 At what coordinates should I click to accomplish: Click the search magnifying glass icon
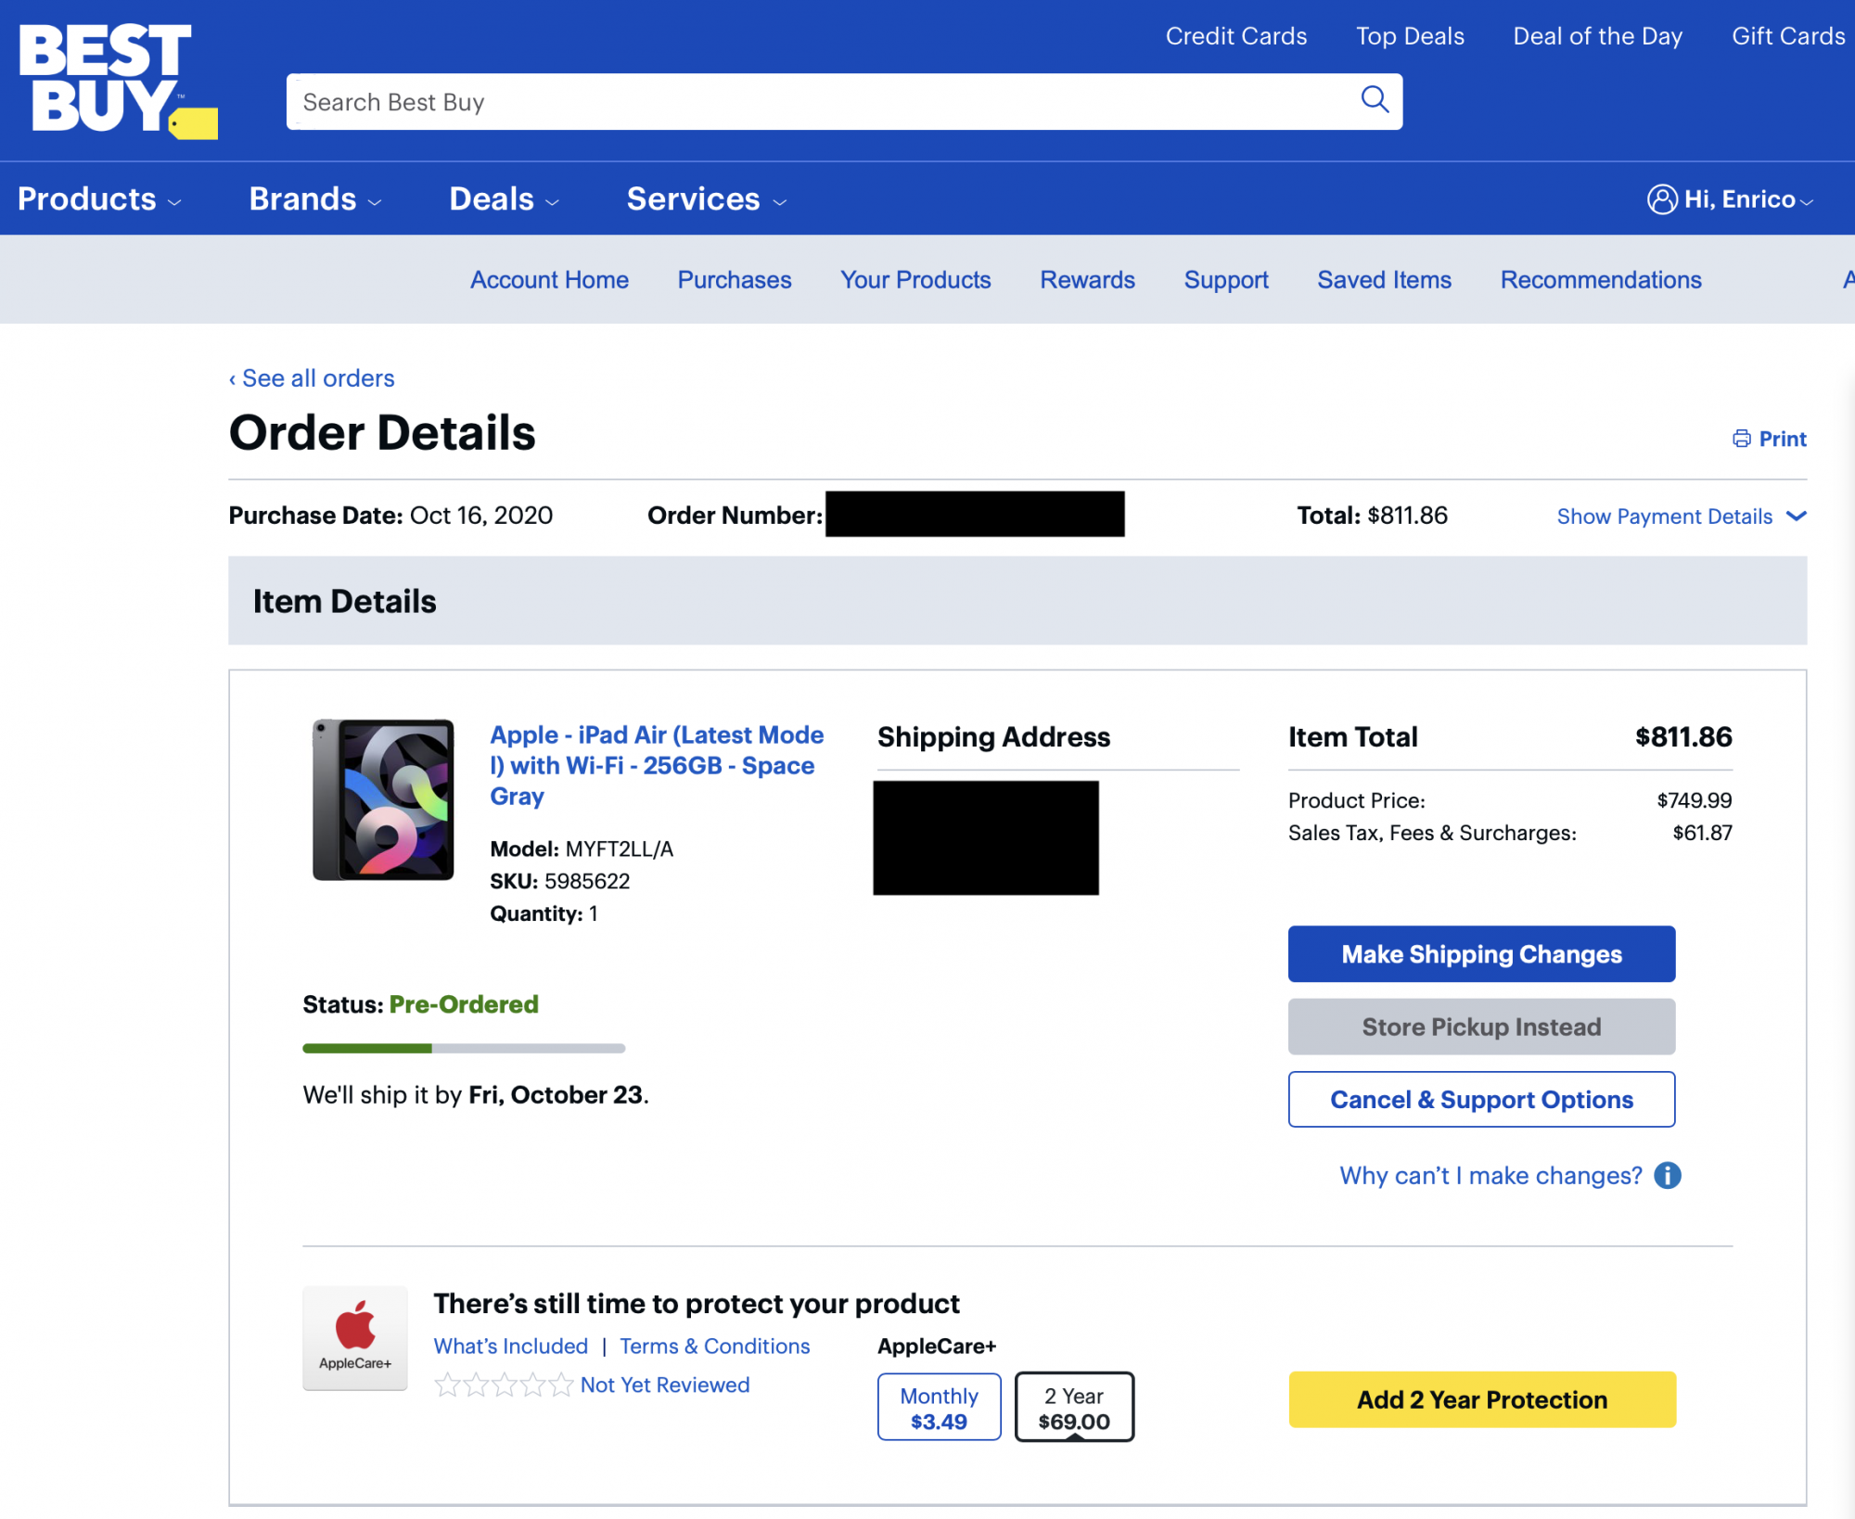[1375, 99]
